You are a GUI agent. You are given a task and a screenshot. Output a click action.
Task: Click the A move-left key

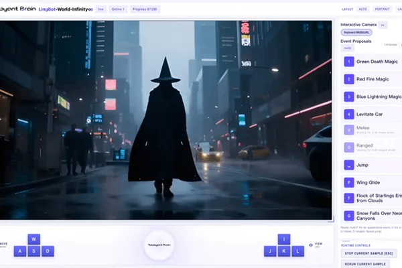point(20,251)
